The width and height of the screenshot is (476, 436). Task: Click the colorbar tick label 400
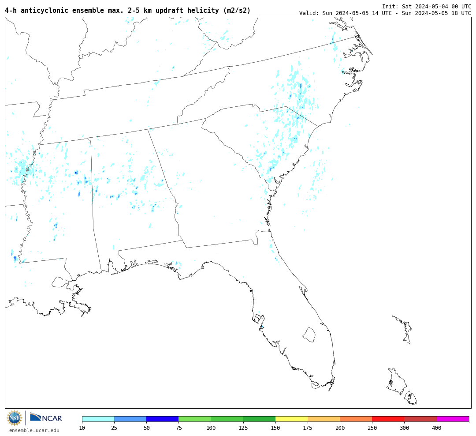(436, 428)
